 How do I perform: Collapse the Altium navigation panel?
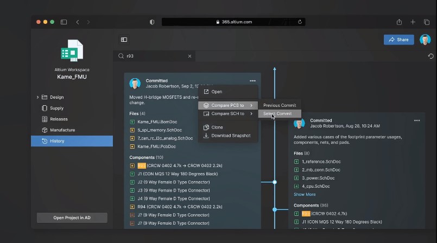124,40
